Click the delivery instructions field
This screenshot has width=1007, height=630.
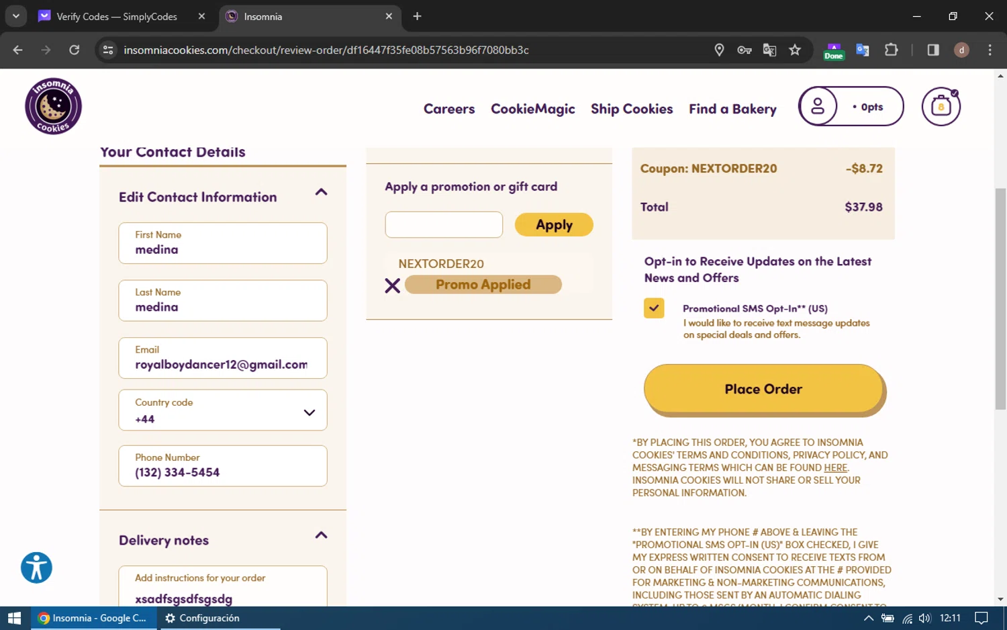[223, 587]
